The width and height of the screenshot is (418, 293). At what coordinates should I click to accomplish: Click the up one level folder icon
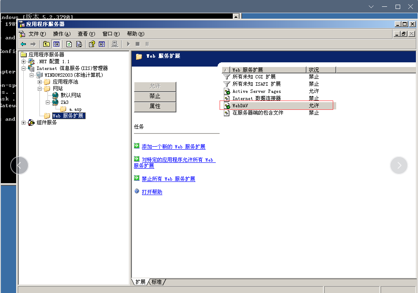(46, 44)
